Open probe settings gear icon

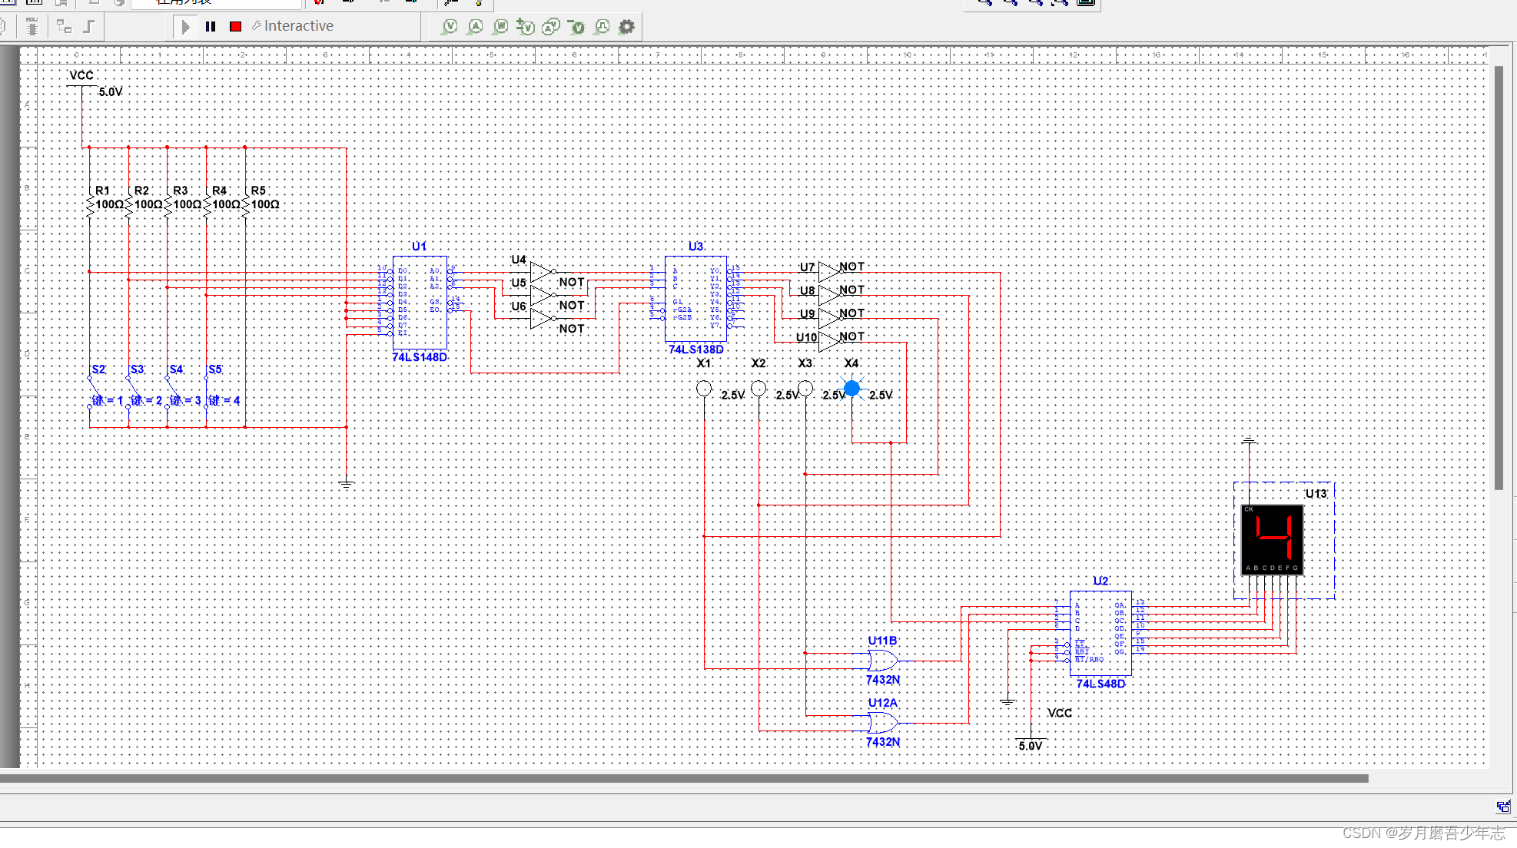coord(627,27)
